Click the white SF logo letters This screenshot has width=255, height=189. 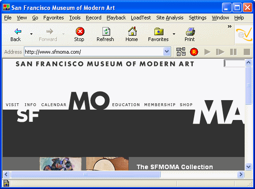(28, 115)
